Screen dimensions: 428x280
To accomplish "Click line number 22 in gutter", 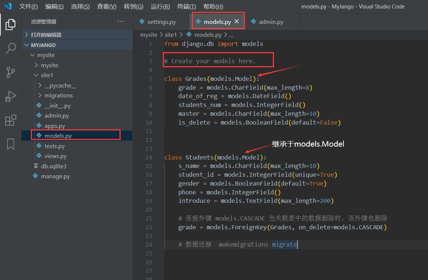I will click(149, 227).
